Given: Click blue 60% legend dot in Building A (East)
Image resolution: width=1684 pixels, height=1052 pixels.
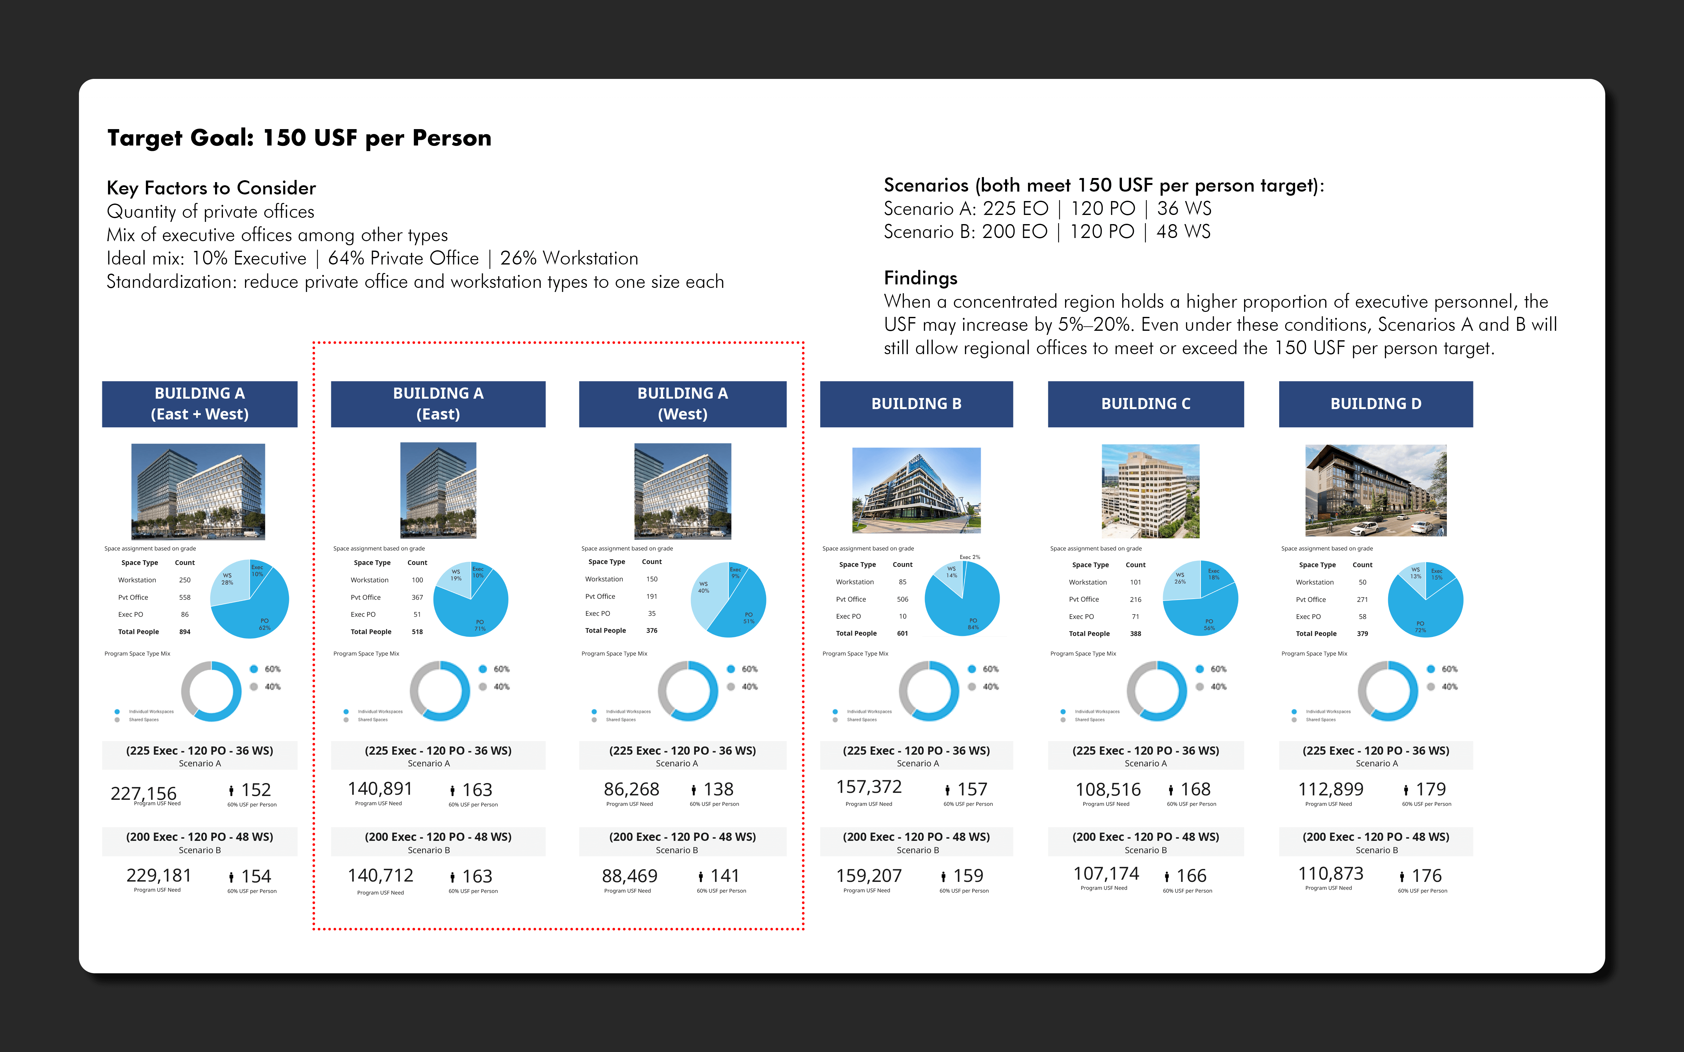Looking at the screenshot, I should coord(483,669).
